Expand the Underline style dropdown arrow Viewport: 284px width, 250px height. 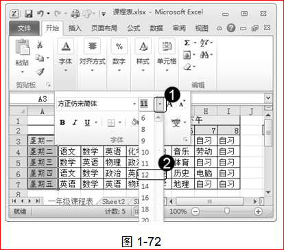click(96, 122)
